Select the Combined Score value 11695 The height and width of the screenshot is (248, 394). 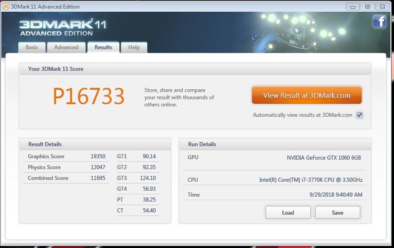[x=98, y=178]
